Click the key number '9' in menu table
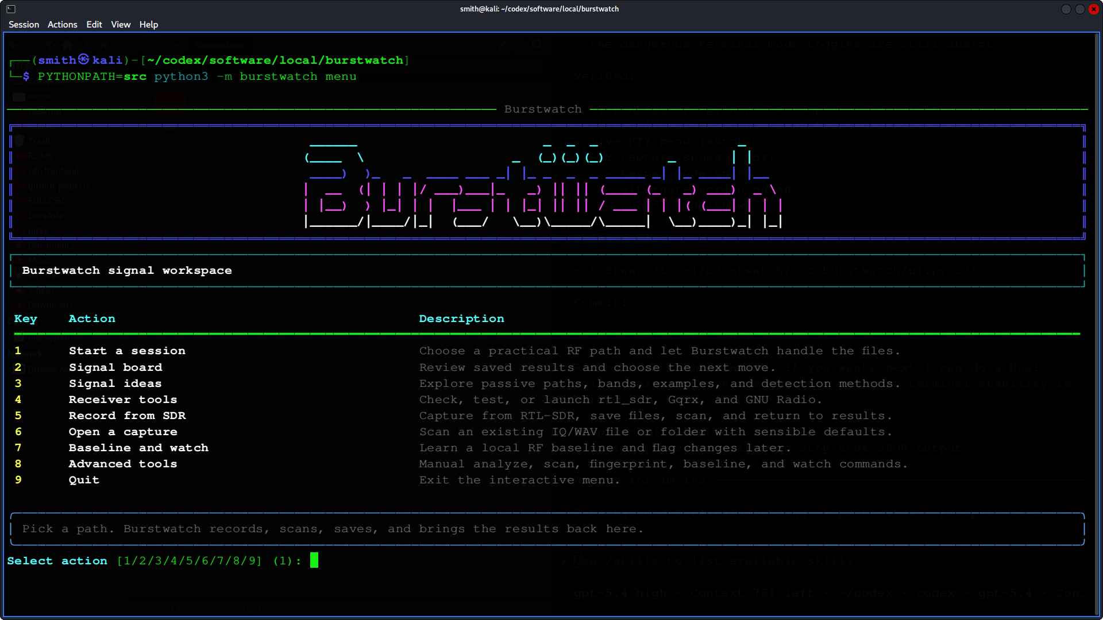This screenshot has height=620, width=1103. [x=18, y=480]
